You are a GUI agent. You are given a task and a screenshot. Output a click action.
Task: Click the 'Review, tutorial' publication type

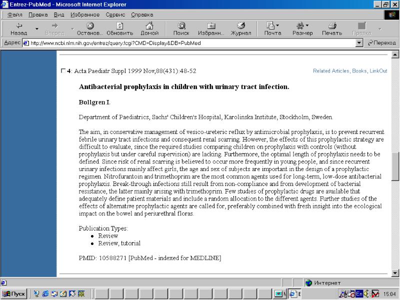pyautogui.click(x=119, y=243)
